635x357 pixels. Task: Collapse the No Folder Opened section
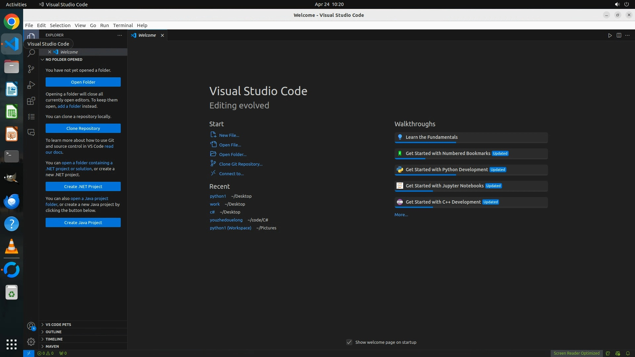coord(64,59)
